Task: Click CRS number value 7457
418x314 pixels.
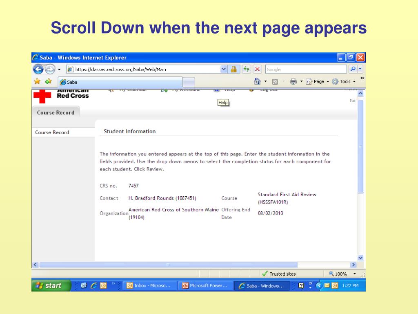Action: pyautogui.click(x=133, y=186)
